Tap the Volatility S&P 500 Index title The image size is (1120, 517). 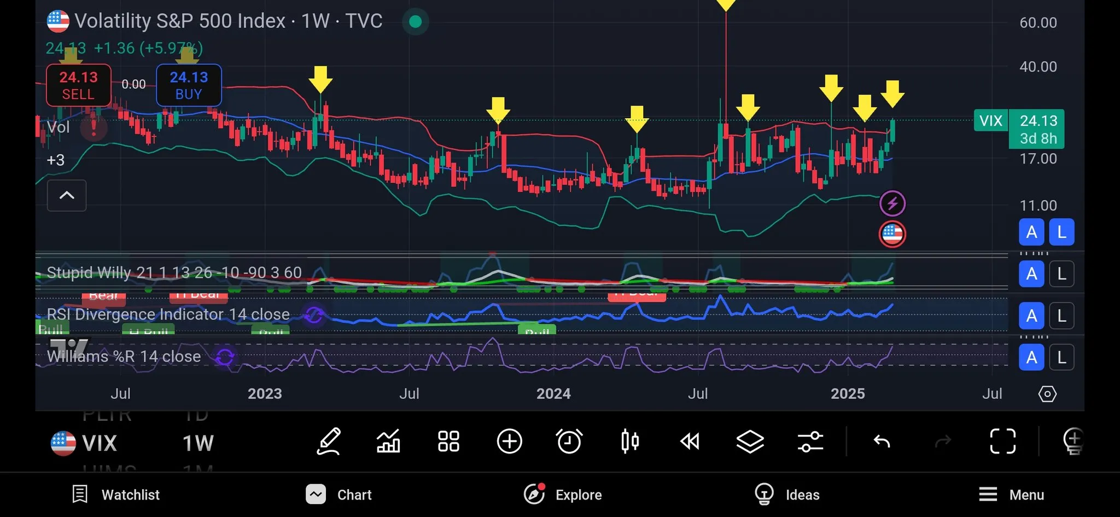click(228, 21)
